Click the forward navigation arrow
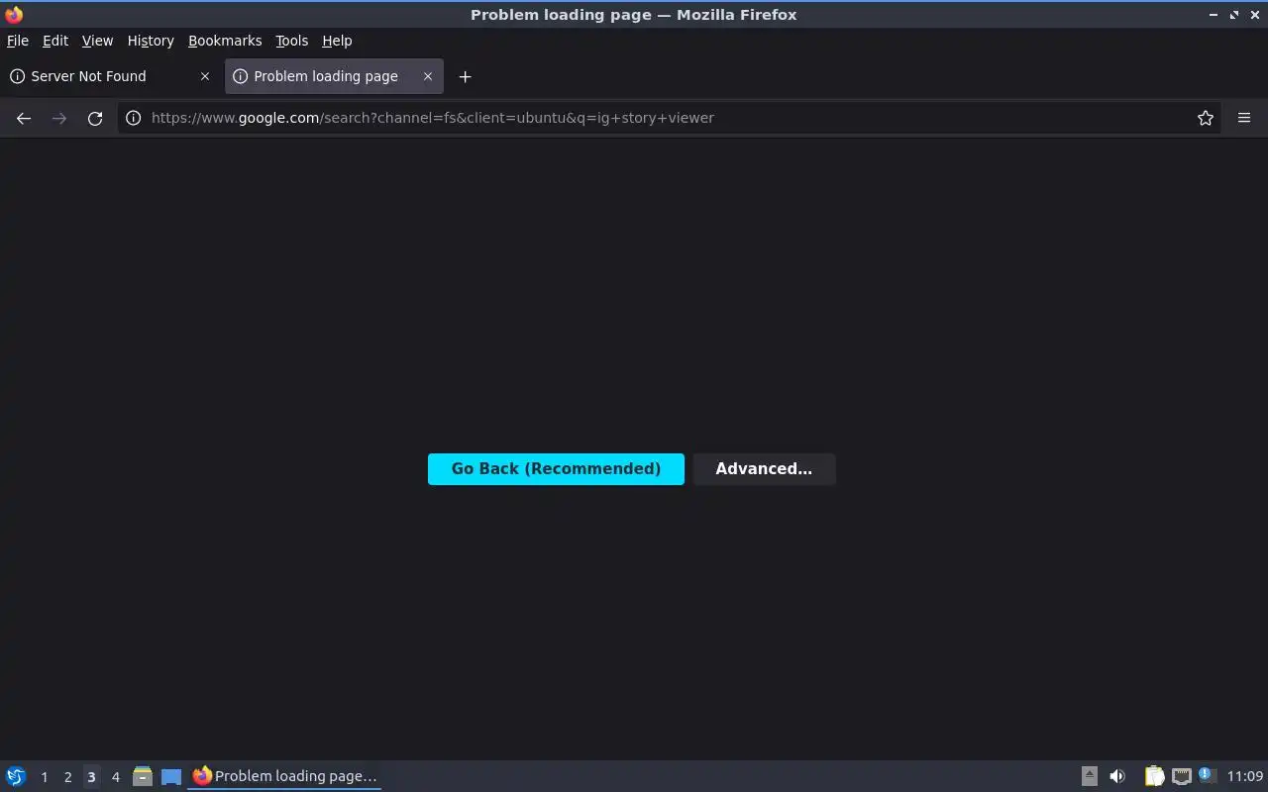1268x792 pixels. [x=59, y=118]
